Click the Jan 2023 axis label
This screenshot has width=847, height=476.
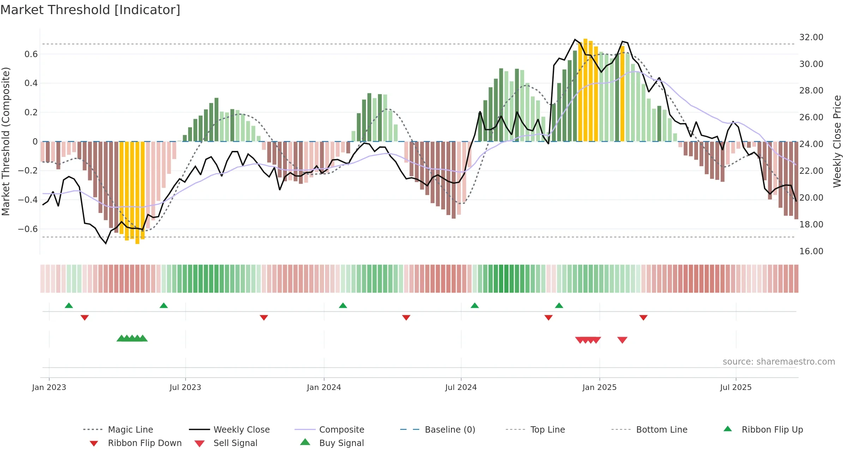click(x=49, y=387)
